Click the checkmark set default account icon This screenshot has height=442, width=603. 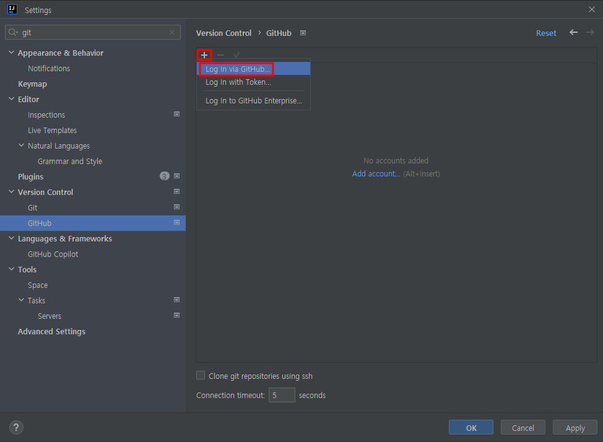pyautogui.click(x=236, y=55)
